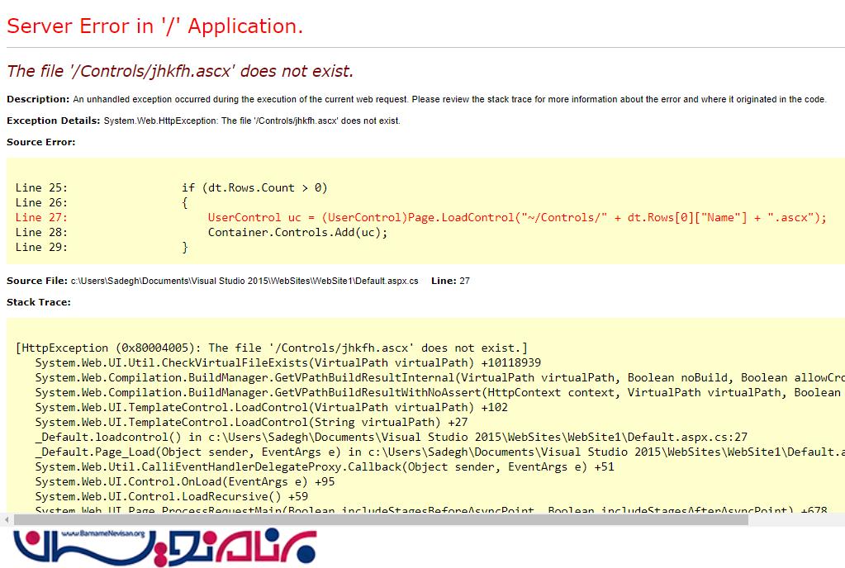Click the highlighted red Line 27 code
Viewport: 845px width, 568px height.
coord(516,217)
